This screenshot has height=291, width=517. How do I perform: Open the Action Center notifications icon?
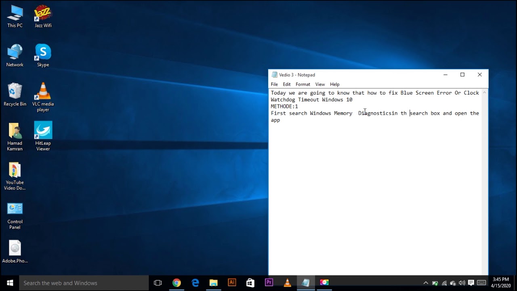coord(471,283)
